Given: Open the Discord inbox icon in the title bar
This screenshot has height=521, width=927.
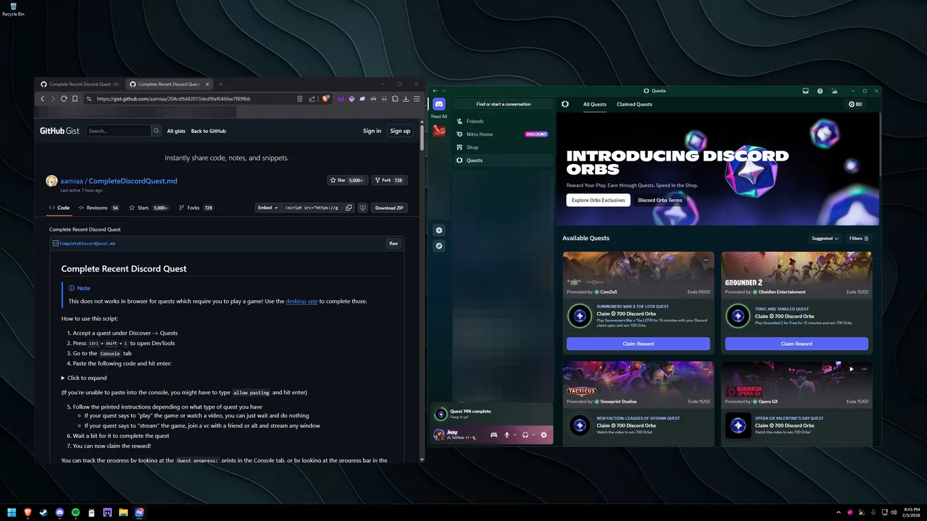Looking at the screenshot, I should coord(806,91).
